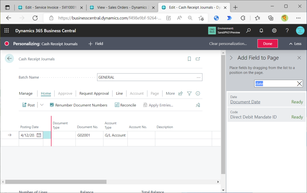The image size is (307, 193).
Task: Clear the field search box text
Action: click(x=300, y=84)
